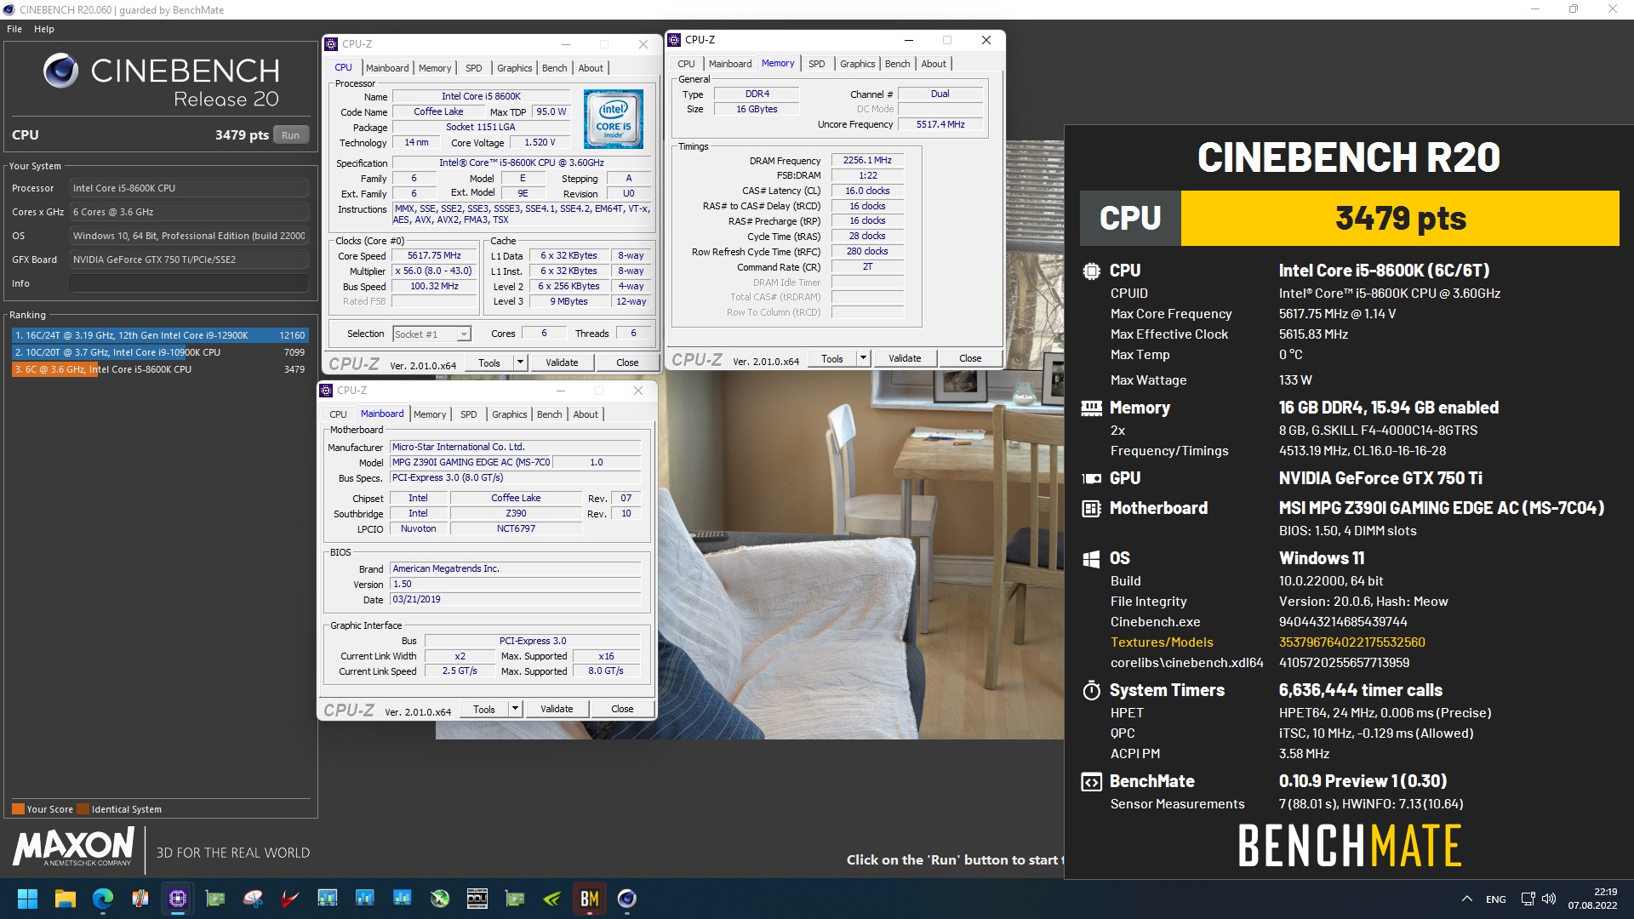Viewport: 1634px width, 919px height.
Task: Open the File menu in Cinebench
Action: point(14,29)
